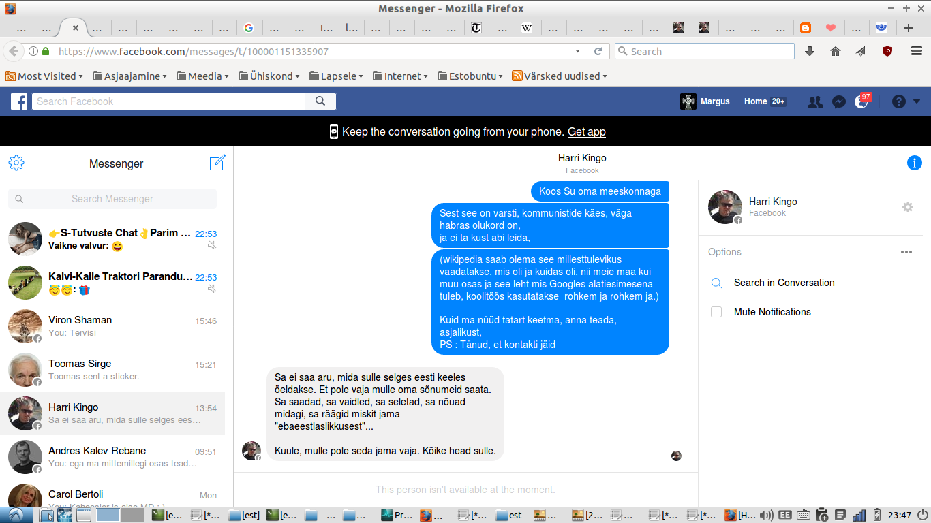Open Facebook notifications globe icon
This screenshot has width=931, height=523.
(x=861, y=101)
